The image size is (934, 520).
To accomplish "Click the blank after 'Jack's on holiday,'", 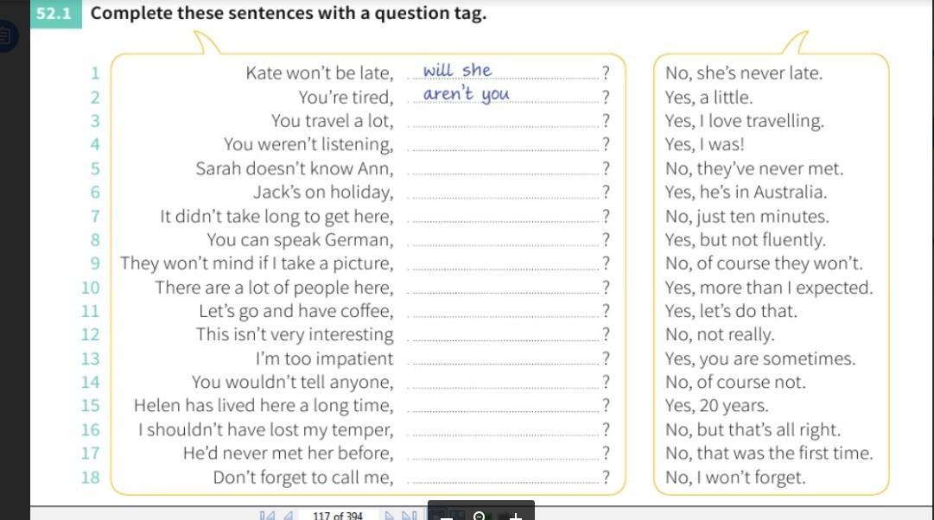I will 505,193.
